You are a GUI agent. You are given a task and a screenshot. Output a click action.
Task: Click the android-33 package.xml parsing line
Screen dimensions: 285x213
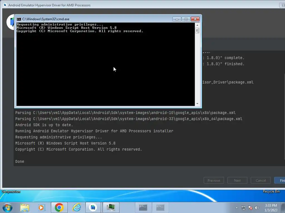point(129,119)
